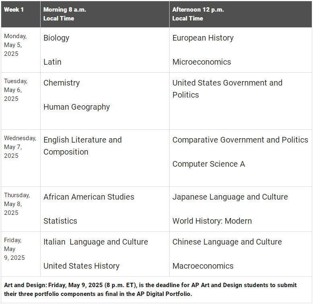
Task: Select the Human Geography exam
Action: click(x=76, y=107)
